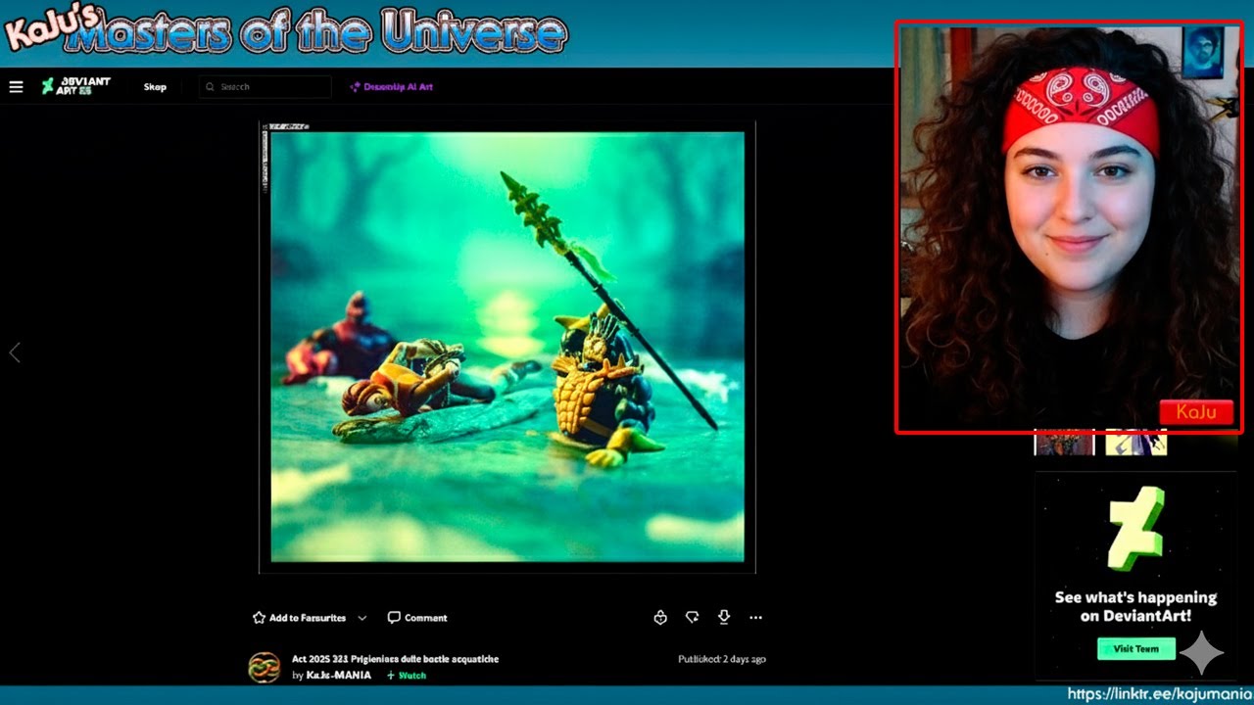Image resolution: width=1254 pixels, height=705 pixels.
Task: Visit the KaJu-MANIA profile link
Action: tap(339, 676)
